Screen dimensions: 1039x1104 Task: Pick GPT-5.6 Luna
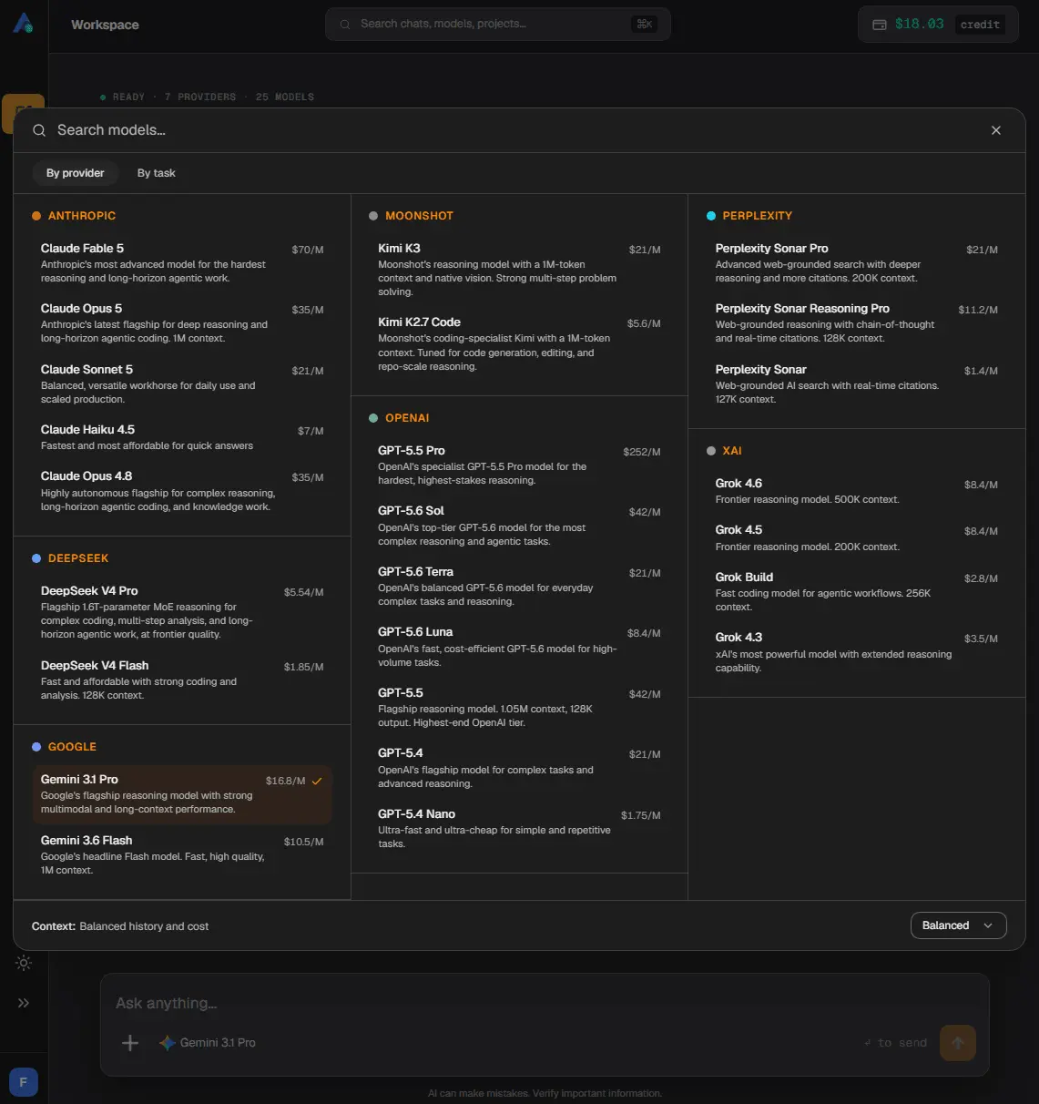[519, 647]
